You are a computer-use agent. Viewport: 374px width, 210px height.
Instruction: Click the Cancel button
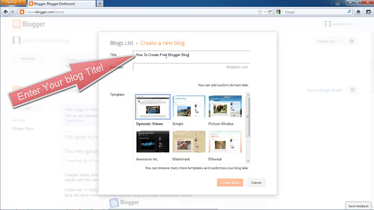256,183
